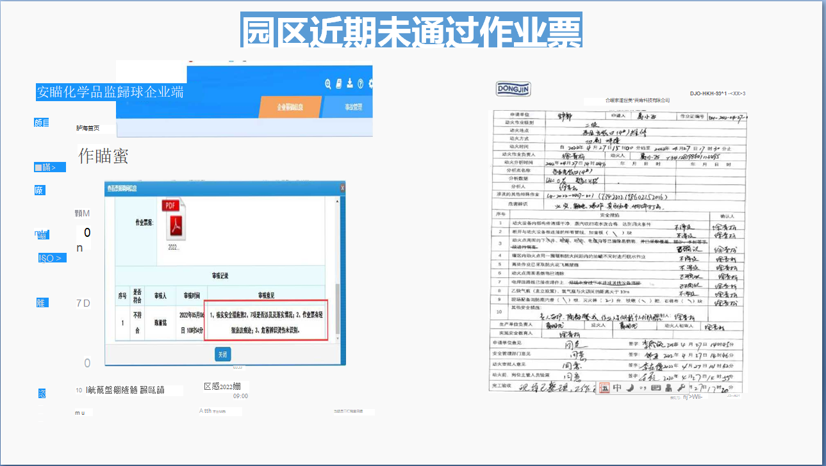Switch to the 事故管理 tab
The height and width of the screenshot is (466, 826).
(349, 107)
